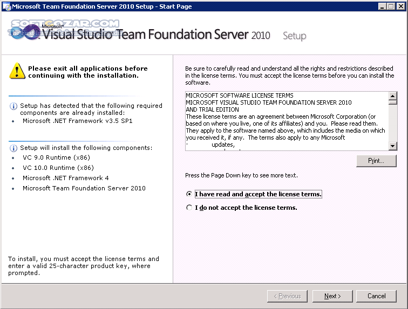This screenshot has height=309, width=408.
Task: Click inside the license terms text box
Action: point(287,121)
